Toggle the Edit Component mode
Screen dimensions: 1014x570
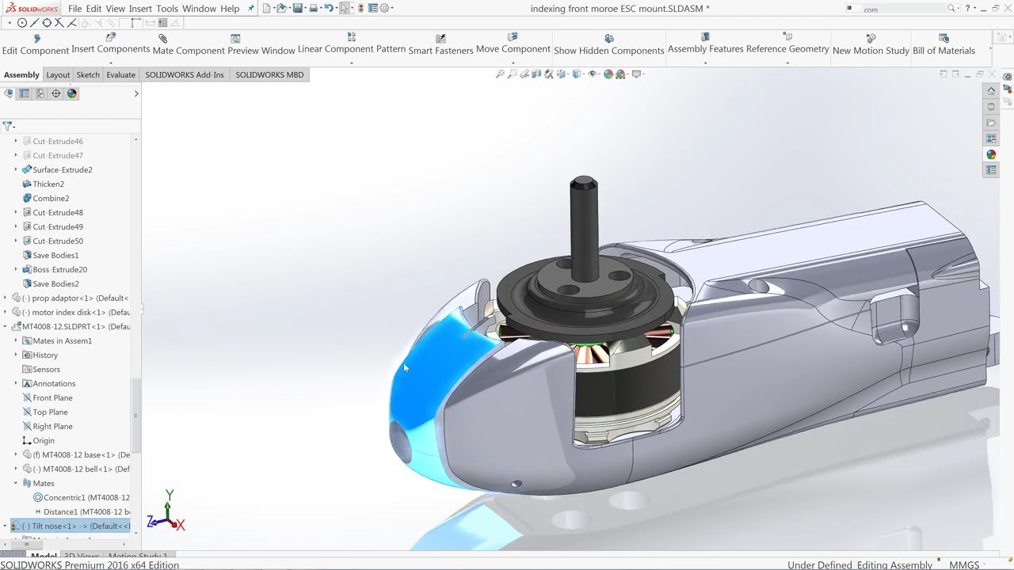pyautogui.click(x=36, y=39)
